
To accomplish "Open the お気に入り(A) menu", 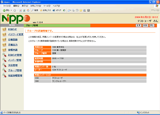I will pos(36,6).
